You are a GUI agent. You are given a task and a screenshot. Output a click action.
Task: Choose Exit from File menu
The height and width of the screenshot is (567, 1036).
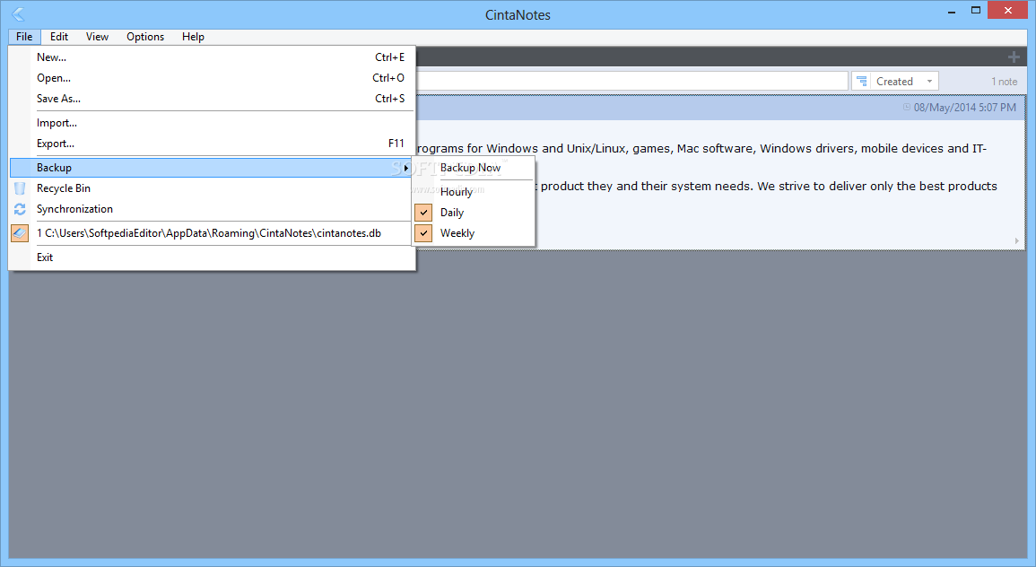click(212, 257)
